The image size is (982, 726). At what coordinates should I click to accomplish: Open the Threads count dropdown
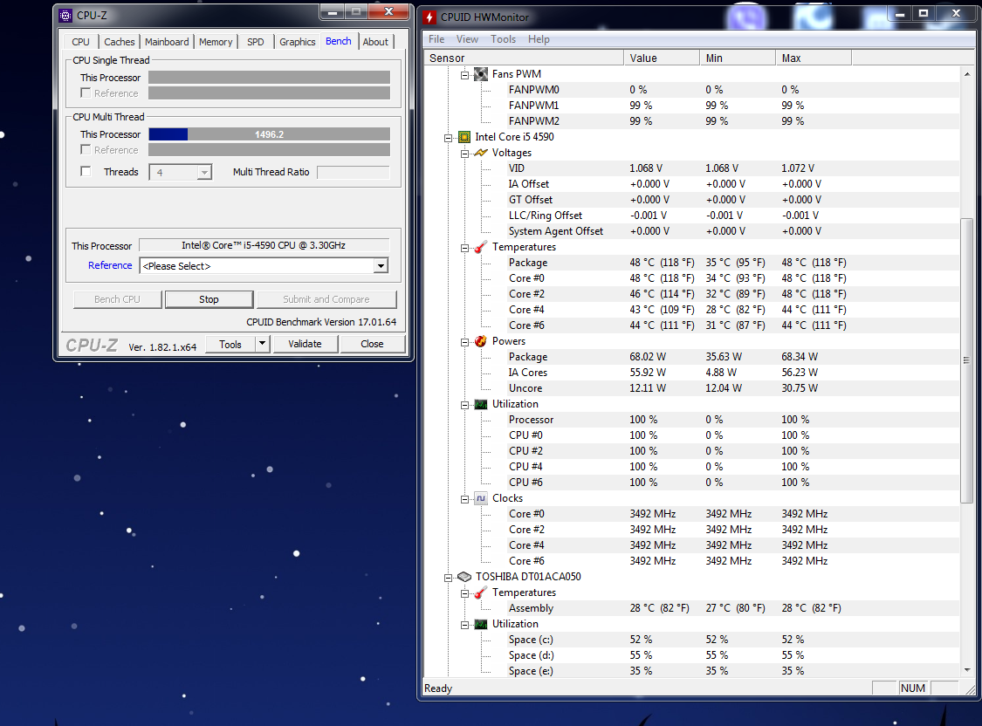click(204, 172)
